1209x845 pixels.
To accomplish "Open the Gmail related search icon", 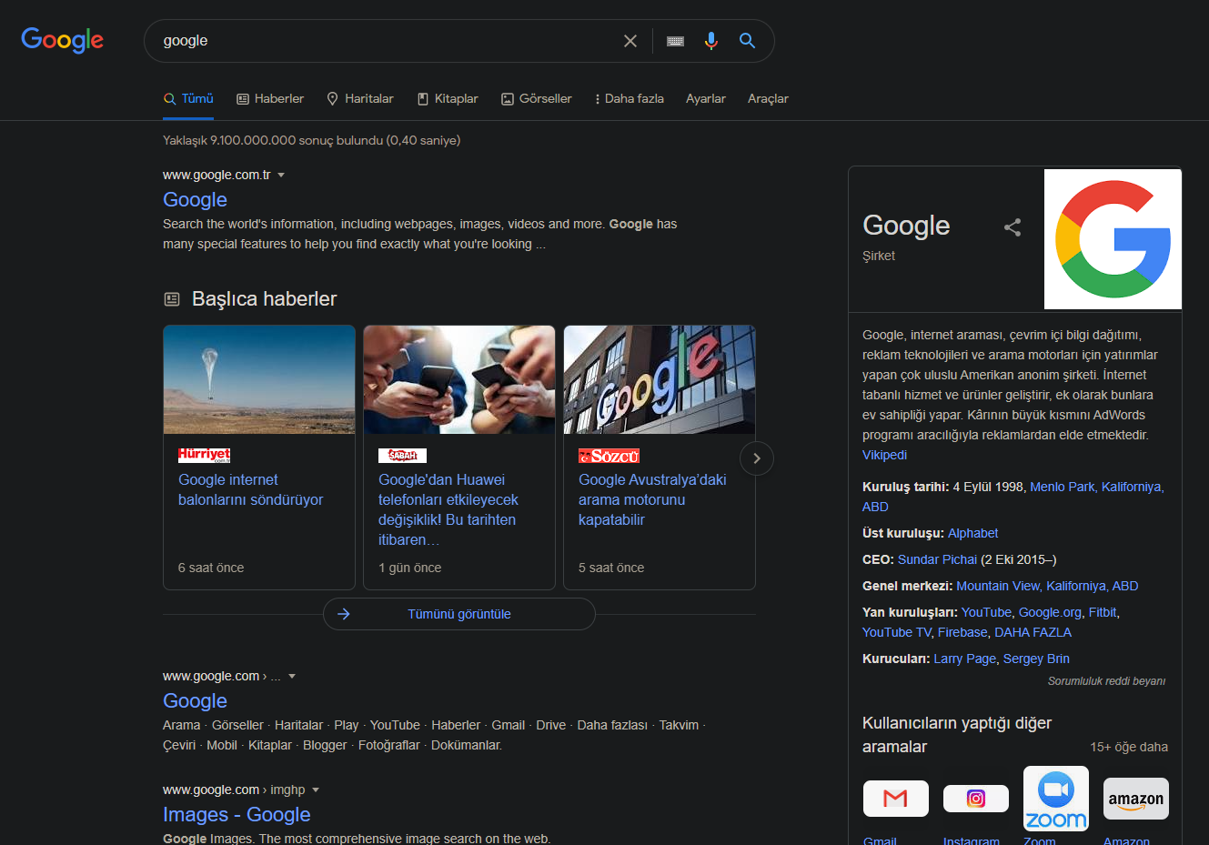I will [896, 799].
